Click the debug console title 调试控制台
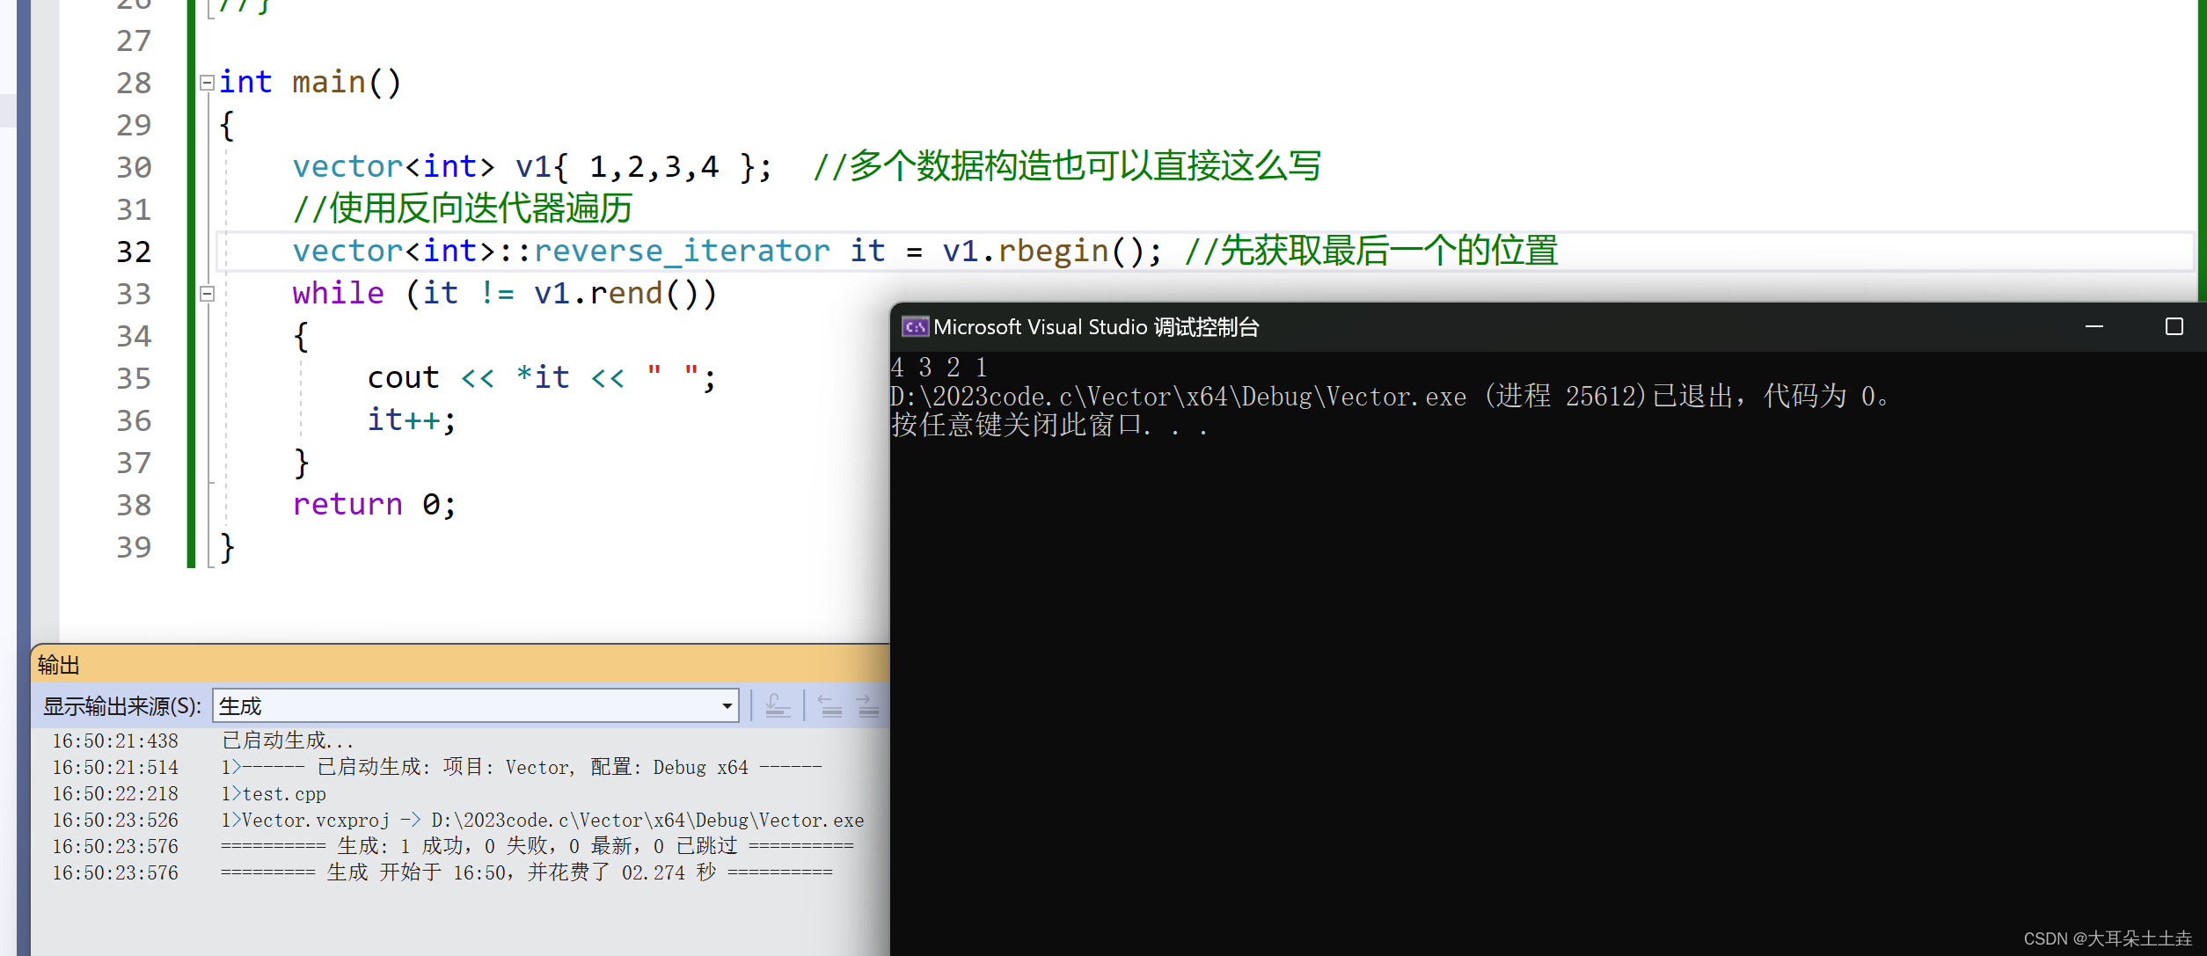The image size is (2207, 956). [x=1206, y=327]
